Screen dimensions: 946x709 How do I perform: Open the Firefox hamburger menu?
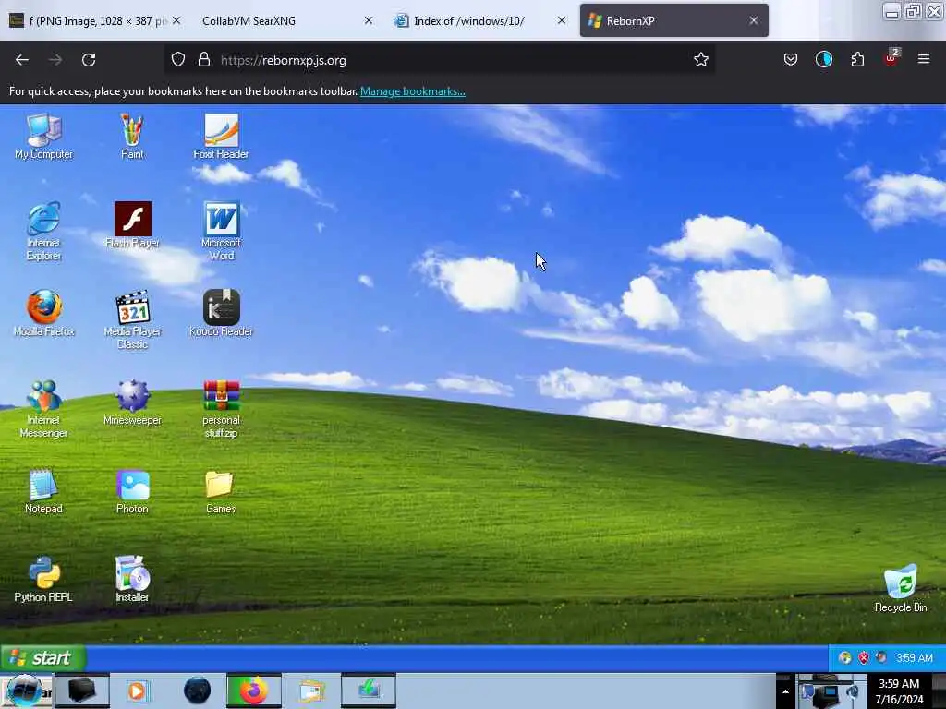pos(924,60)
